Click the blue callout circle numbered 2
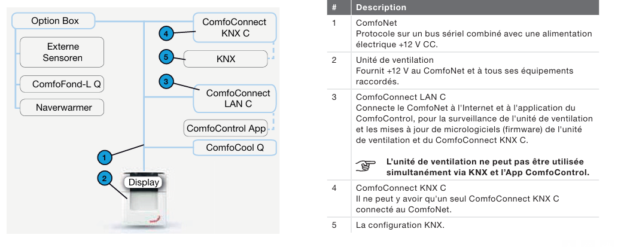Image resolution: width=630 pixels, height=247 pixels. click(x=105, y=178)
